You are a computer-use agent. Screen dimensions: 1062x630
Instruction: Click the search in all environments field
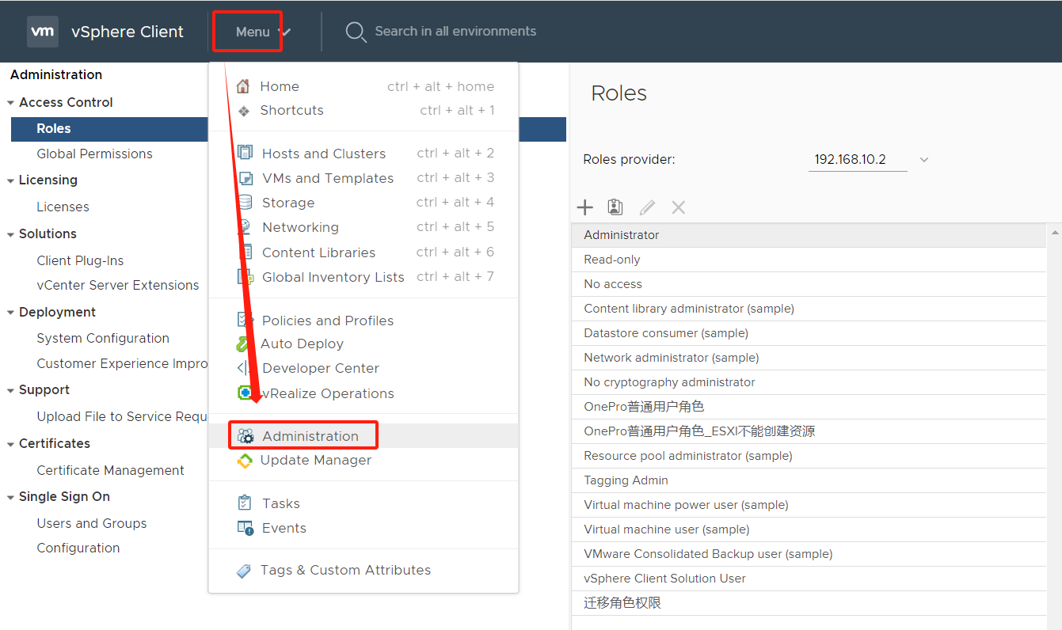[x=455, y=32]
